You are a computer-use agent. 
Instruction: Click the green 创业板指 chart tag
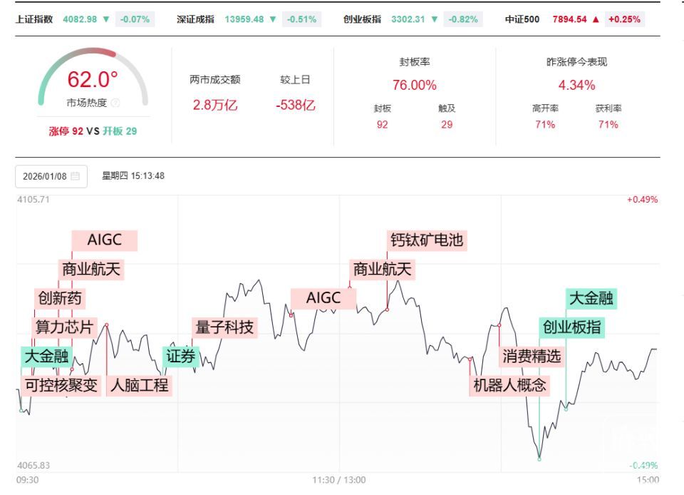[571, 327]
